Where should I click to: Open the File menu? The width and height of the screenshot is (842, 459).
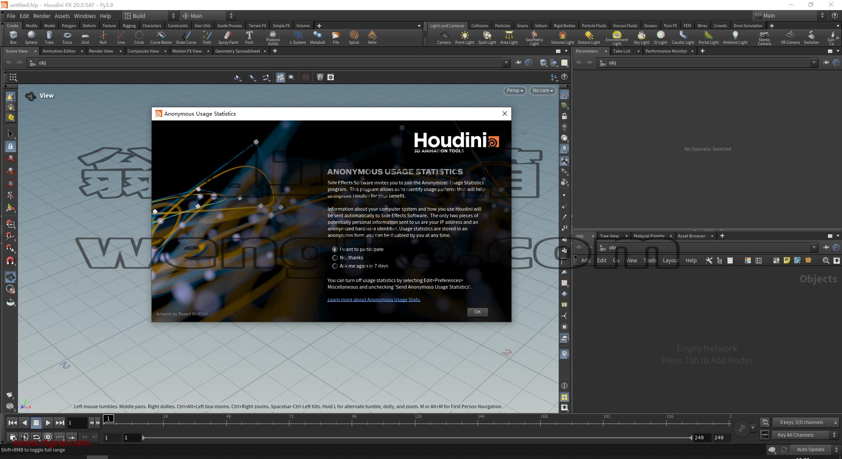click(11, 16)
